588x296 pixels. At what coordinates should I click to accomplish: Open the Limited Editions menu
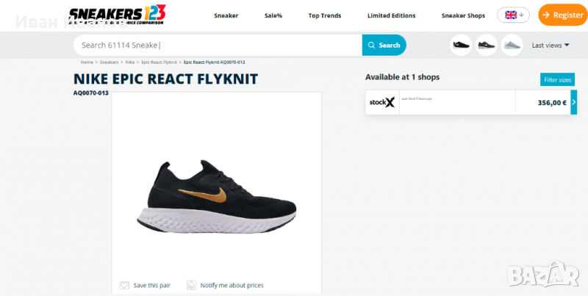(x=392, y=15)
